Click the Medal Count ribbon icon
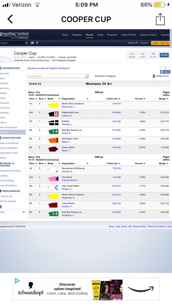The width and height of the screenshot is (172, 305). (154, 76)
